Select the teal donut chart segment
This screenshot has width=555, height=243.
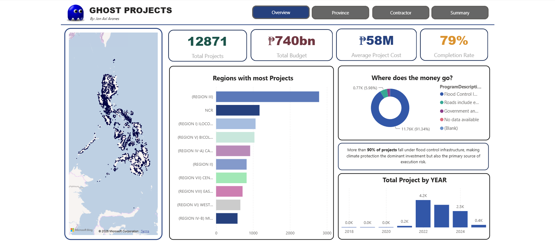(384, 94)
